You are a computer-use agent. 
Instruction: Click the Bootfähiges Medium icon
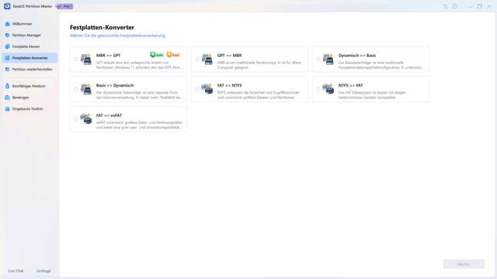coord(7,86)
